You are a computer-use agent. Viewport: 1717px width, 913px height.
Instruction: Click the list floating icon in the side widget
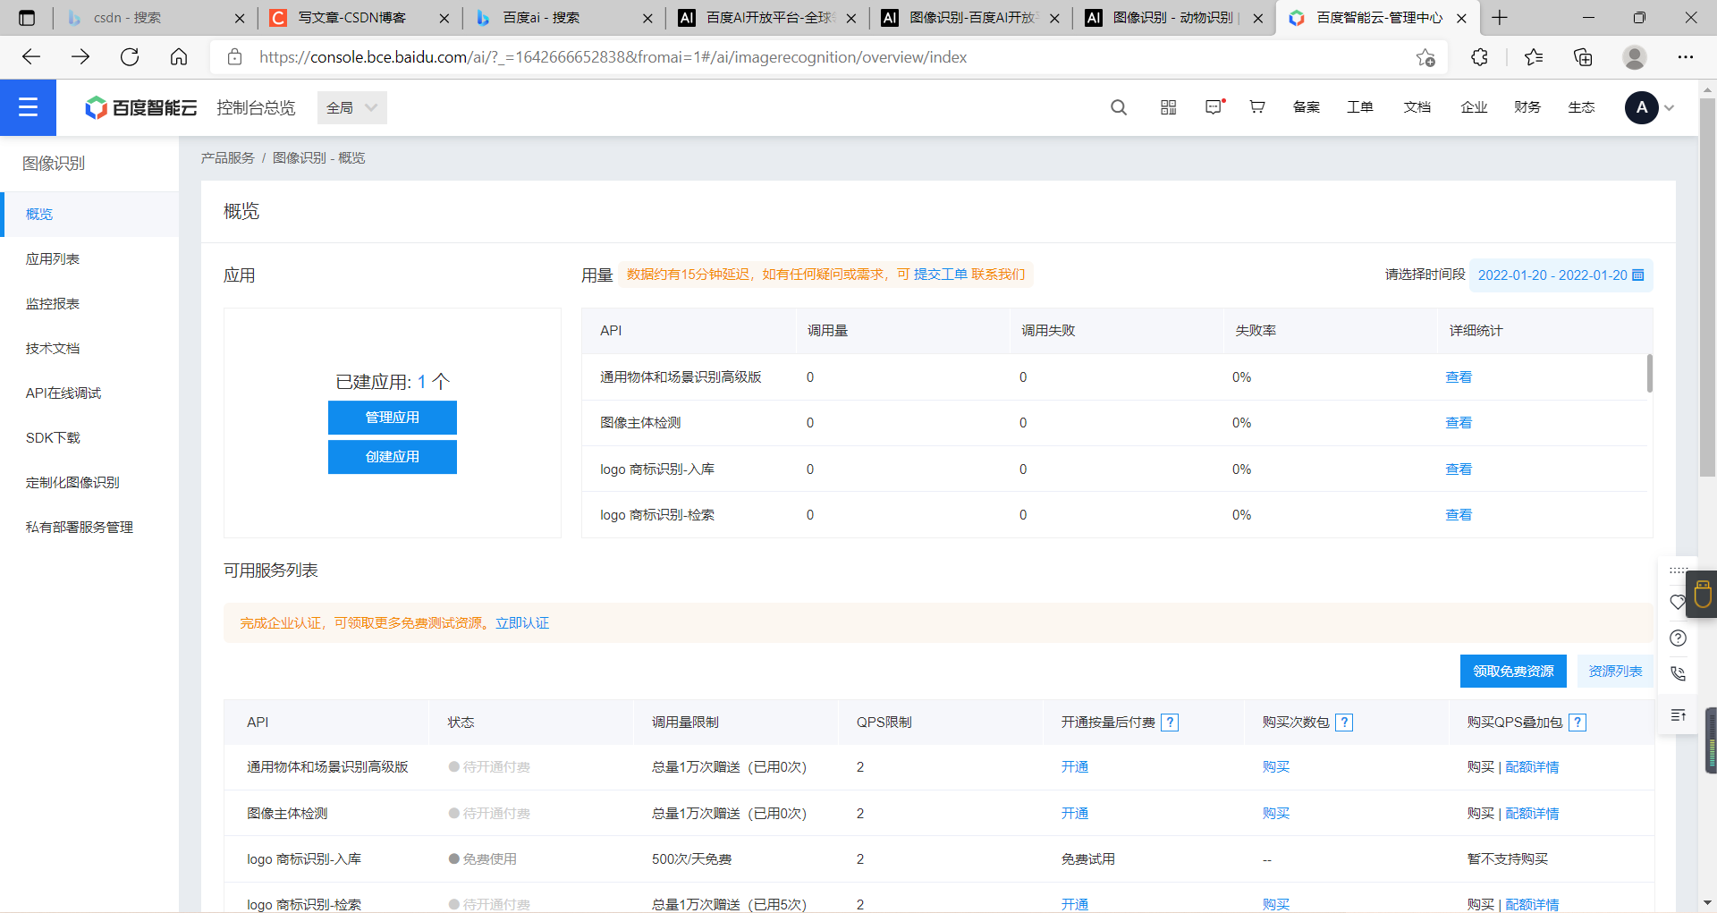[x=1679, y=715]
